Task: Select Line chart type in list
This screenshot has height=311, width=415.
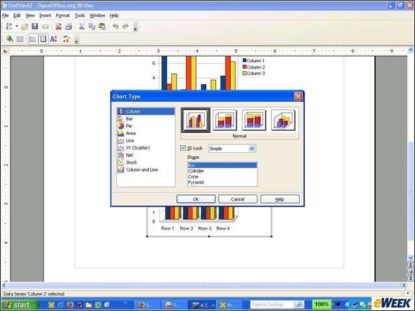Action: tap(146, 141)
